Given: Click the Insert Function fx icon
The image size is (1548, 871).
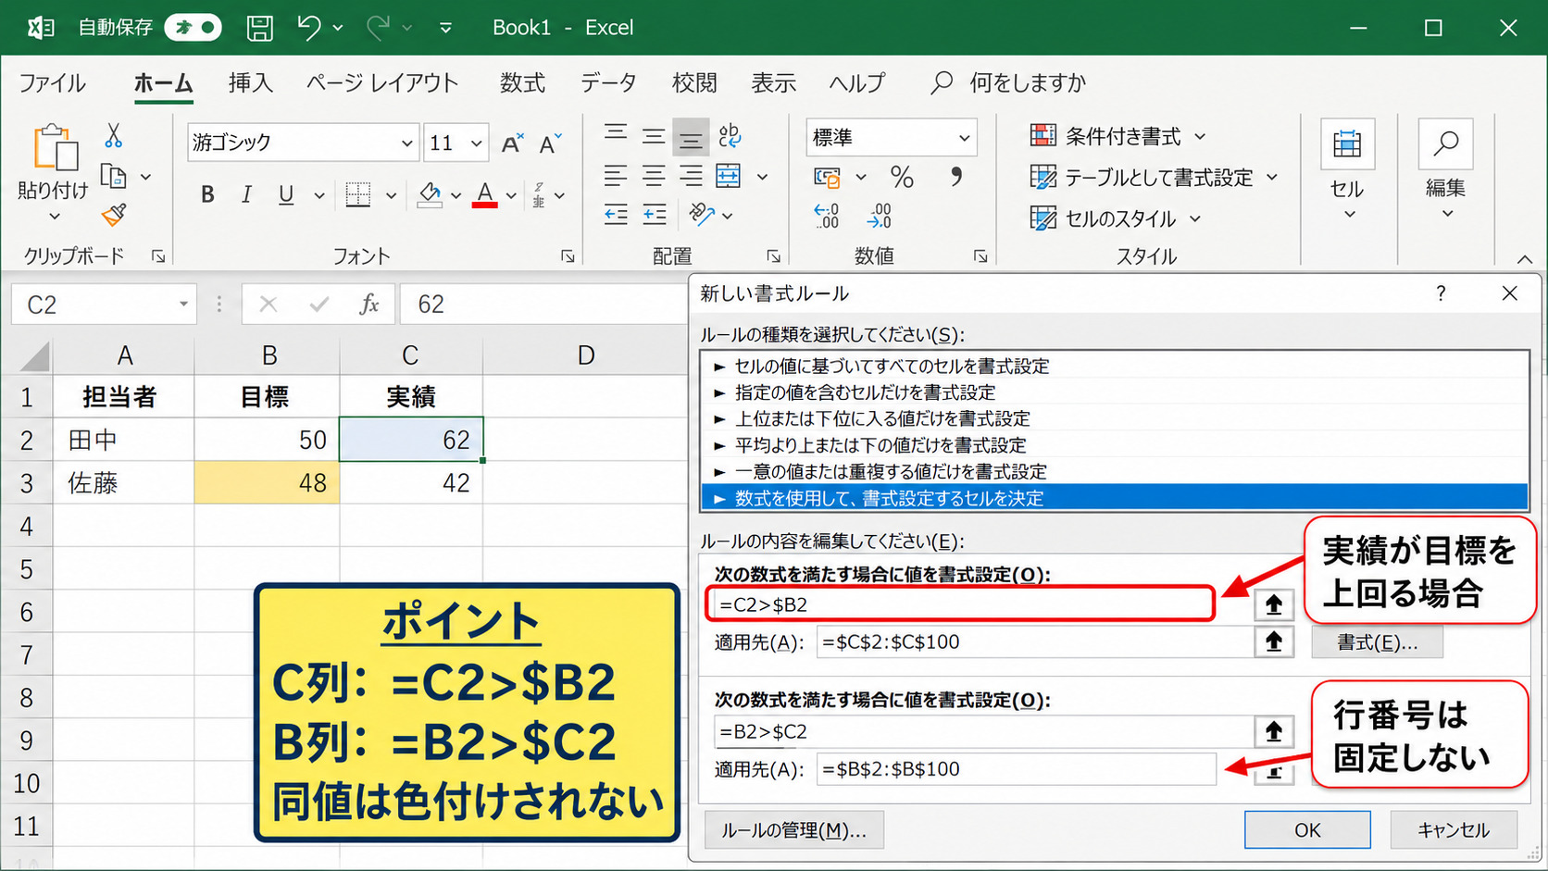Looking at the screenshot, I should click(x=368, y=305).
